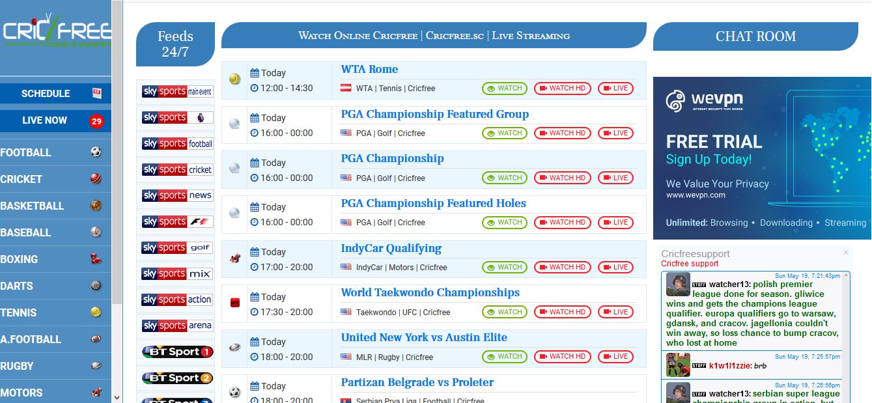
Task: Open the BT Sport 2 feed
Action: tap(177, 378)
